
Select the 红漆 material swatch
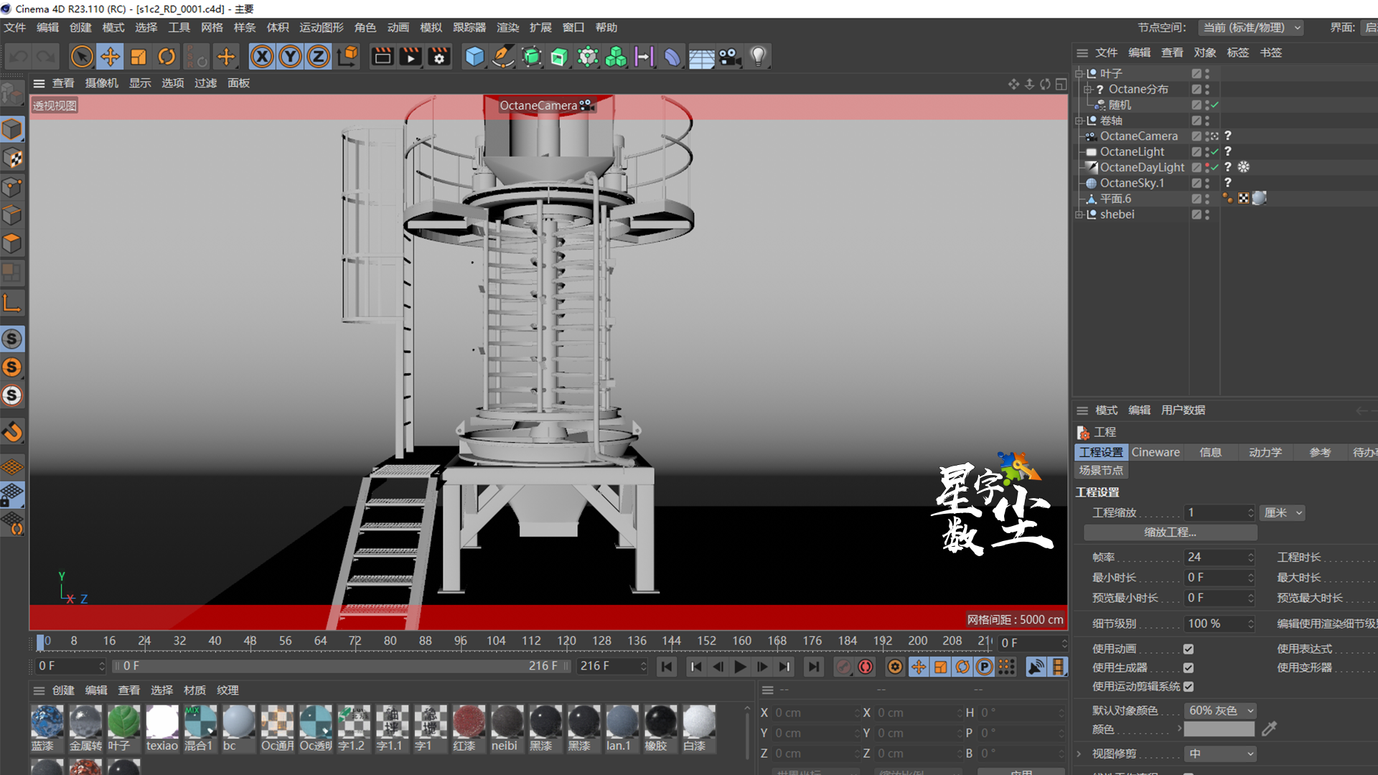click(469, 728)
